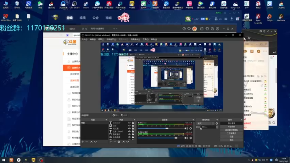The width and height of the screenshot is (290, 163).
Task: Select the 游戏 tab in the game platform window
Action: pos(70,18)
